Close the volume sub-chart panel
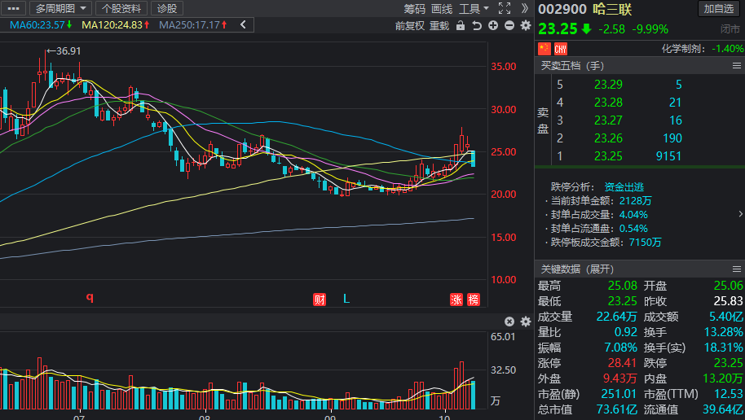The image size is (745, 420). pyautogui.click(x=509, y=322)
